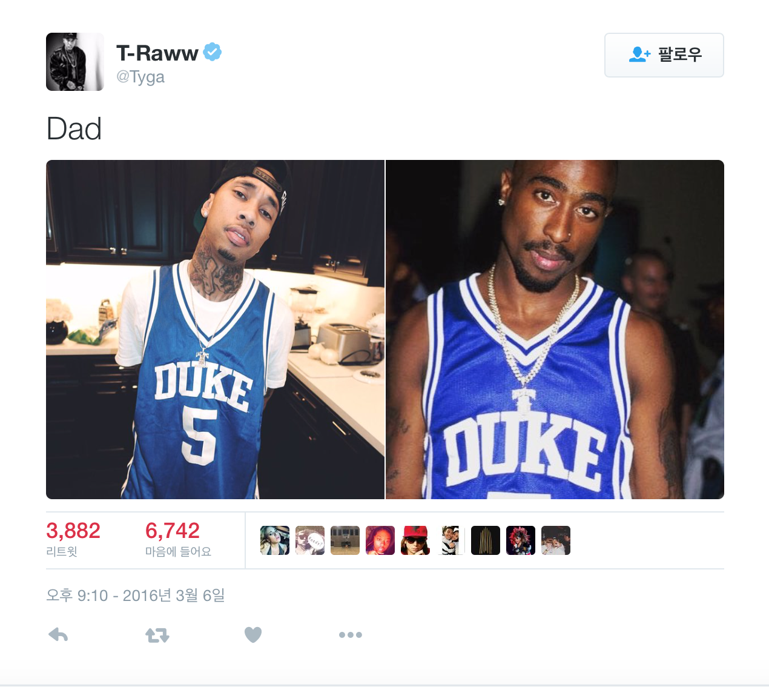
Task: Open the @Tyga handle link
Action: (140, 77)
